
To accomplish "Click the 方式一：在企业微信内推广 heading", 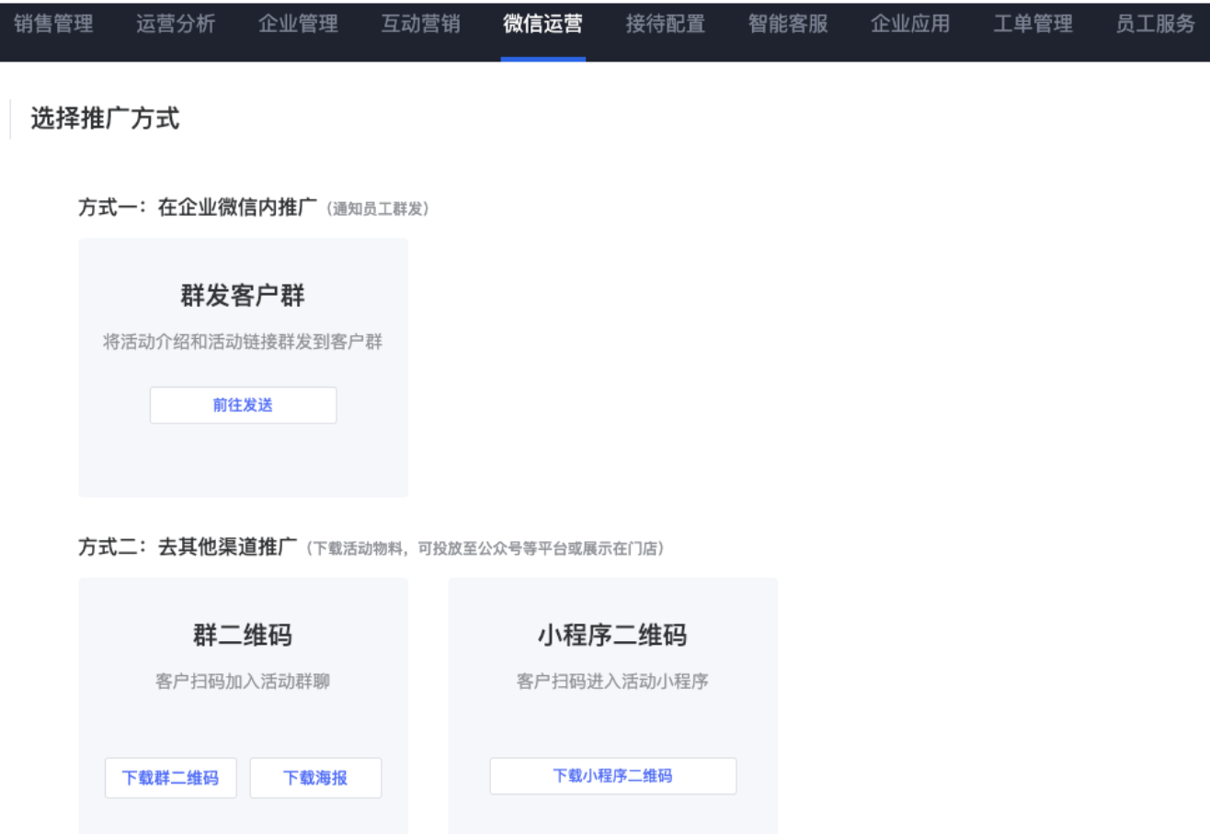I will pos(200,208).
